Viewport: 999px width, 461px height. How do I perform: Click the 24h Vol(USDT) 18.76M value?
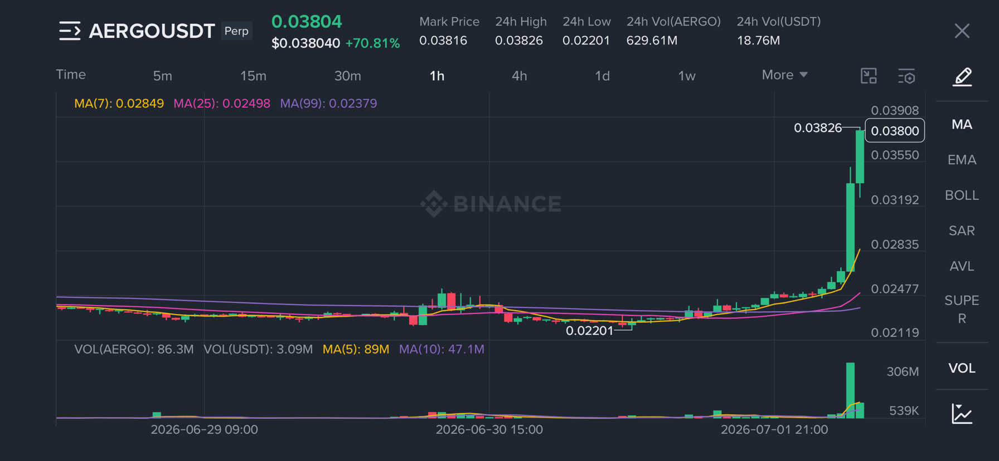[758, 41]
